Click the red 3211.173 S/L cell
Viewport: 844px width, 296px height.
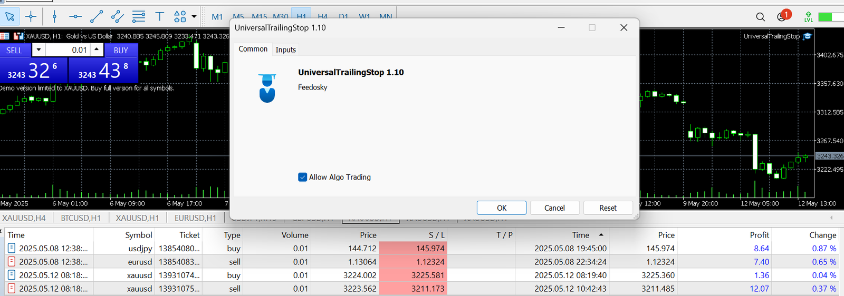point(413,289)
